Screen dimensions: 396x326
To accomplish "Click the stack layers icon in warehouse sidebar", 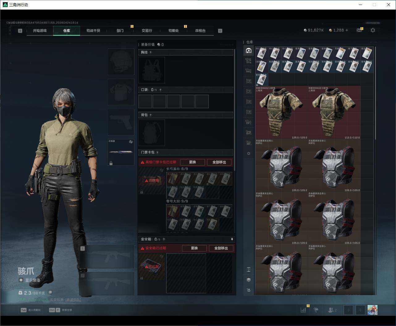I will pos(249,280).
